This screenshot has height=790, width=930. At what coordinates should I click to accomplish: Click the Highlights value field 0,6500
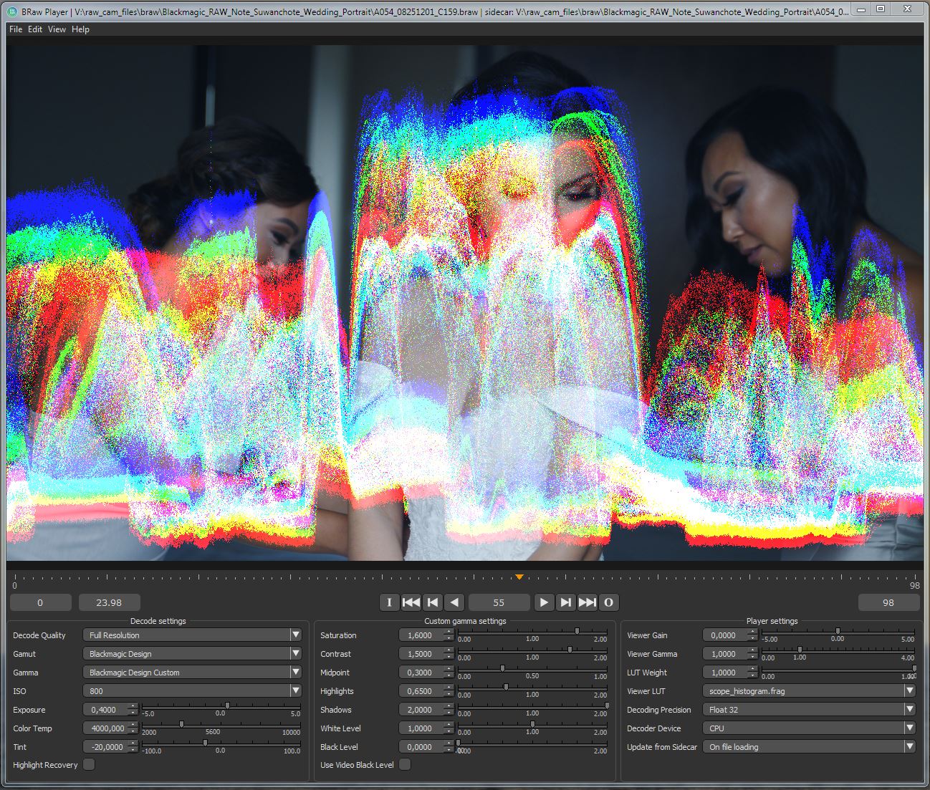pos(426,690)
